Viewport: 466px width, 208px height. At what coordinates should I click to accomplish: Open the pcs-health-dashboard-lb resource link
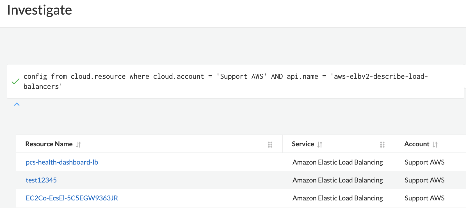[62, 162]
